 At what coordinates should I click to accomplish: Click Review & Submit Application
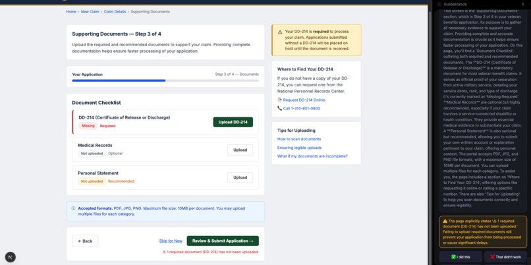tap(223, 241)
